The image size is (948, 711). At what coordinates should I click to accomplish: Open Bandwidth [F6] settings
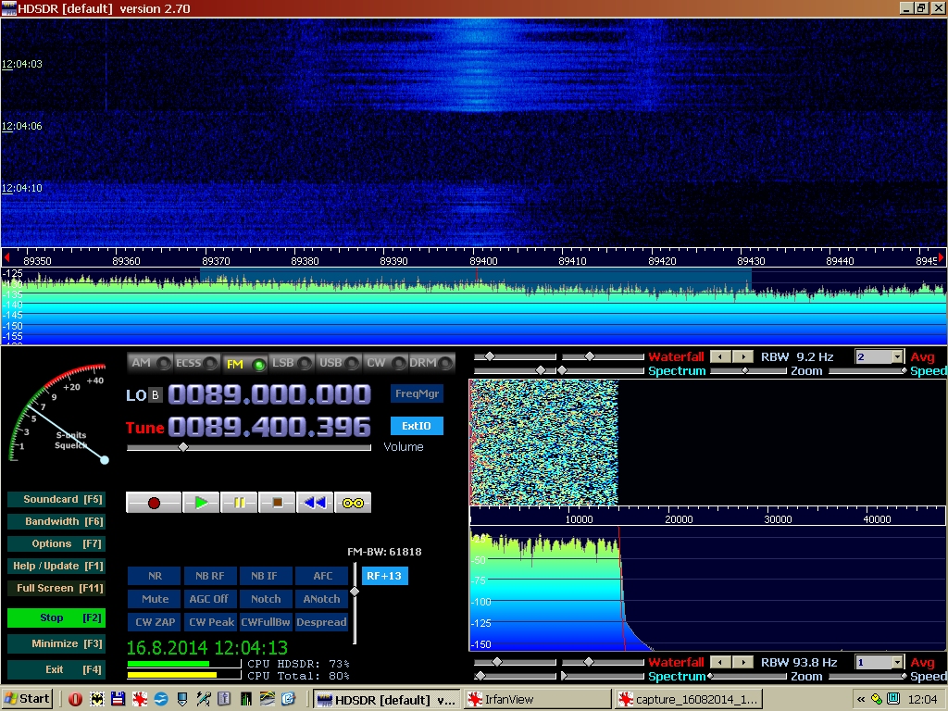pyautogui.click(x=56, y=522)
